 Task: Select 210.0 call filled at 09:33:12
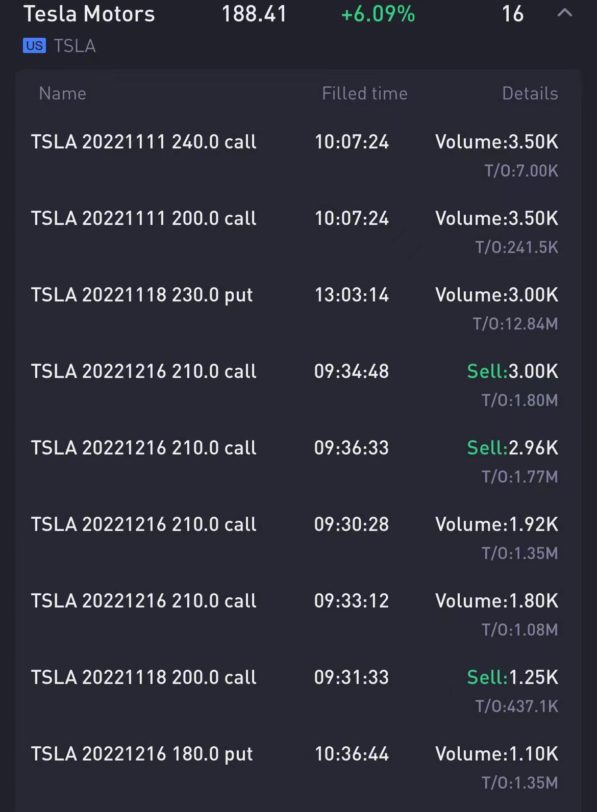[298, 615]
